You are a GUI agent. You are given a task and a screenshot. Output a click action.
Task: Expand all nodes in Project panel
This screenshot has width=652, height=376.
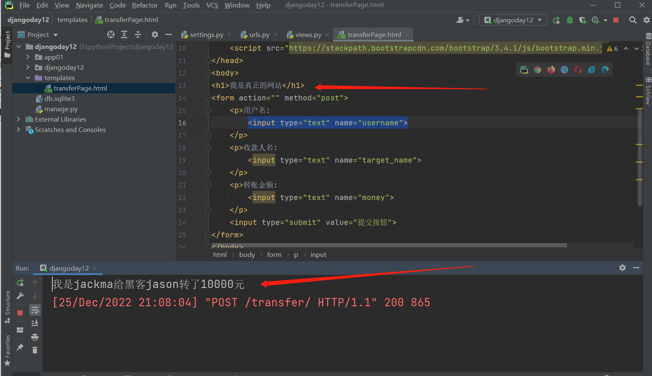click(124, 34)
